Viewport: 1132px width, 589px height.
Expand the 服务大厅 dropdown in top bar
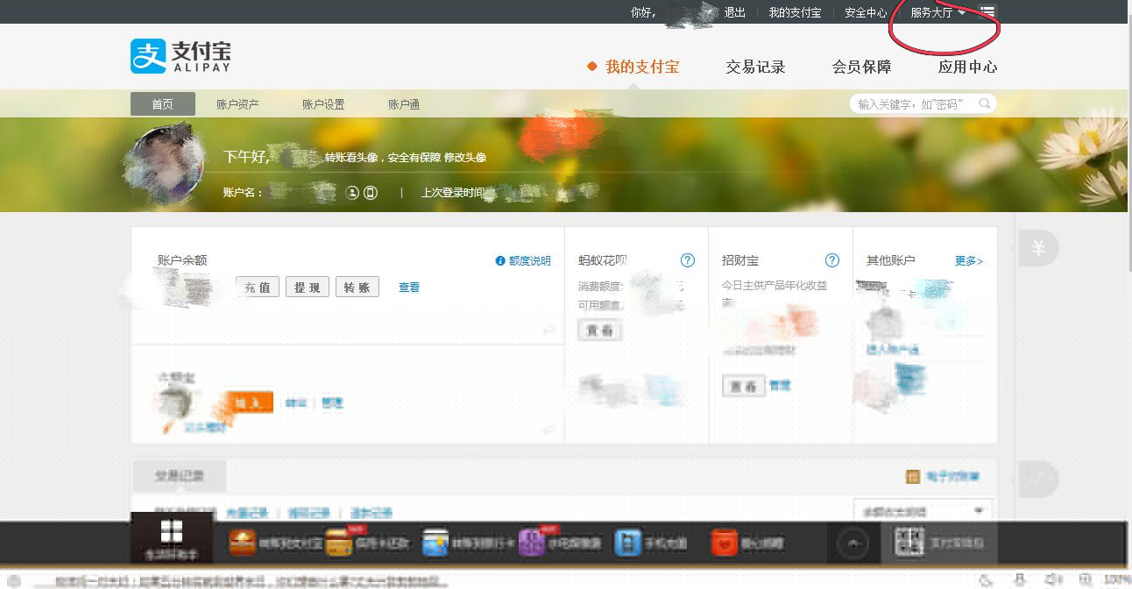937,12
